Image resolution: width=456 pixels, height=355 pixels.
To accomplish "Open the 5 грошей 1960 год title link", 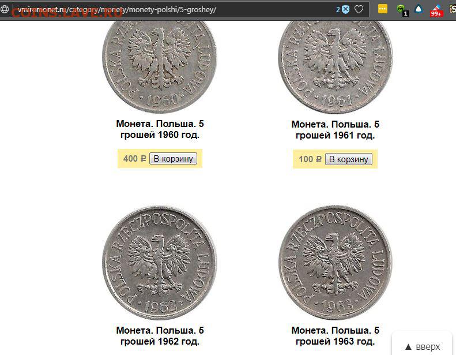I will pos(160,129).
